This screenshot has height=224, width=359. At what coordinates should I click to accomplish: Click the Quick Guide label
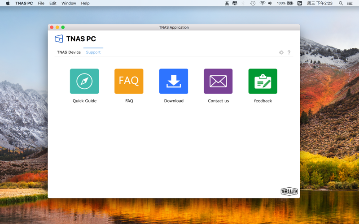coord(84,101)
